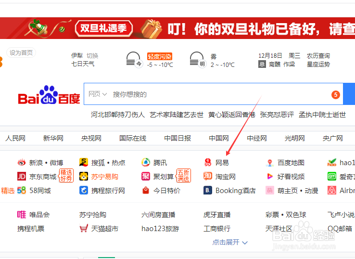Click the Tmall red shopping cart icon

[x=84, y=228]
